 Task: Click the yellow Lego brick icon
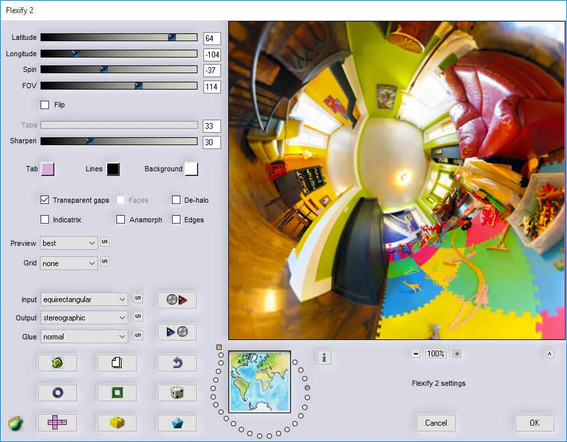(116, 422)
